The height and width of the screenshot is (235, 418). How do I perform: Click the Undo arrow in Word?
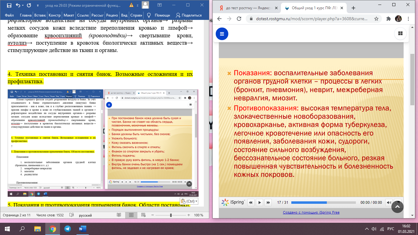pyautogui.click(x=18, y=6)
